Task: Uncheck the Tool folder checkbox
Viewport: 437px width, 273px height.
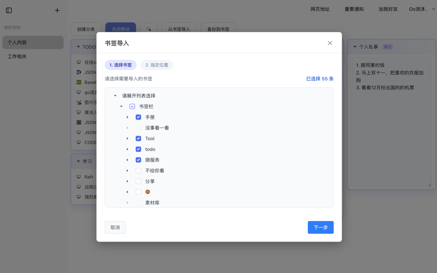Action: coord(138,139)
